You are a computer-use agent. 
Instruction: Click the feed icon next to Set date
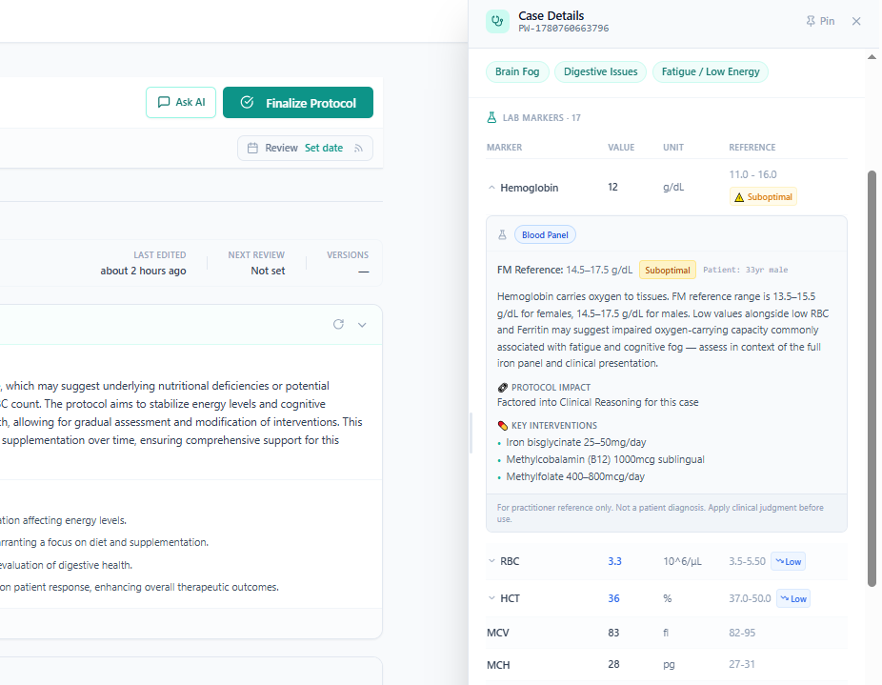pyautogui.click(x=358, y=148)
